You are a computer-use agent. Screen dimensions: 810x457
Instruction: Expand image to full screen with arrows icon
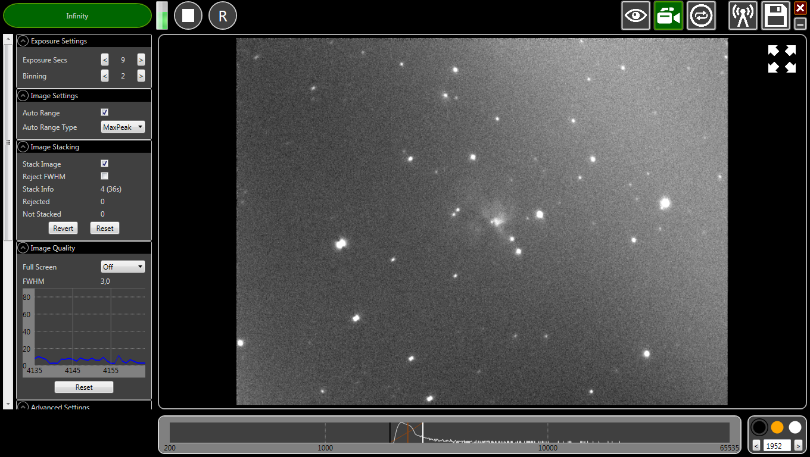[x=781, y=59]
